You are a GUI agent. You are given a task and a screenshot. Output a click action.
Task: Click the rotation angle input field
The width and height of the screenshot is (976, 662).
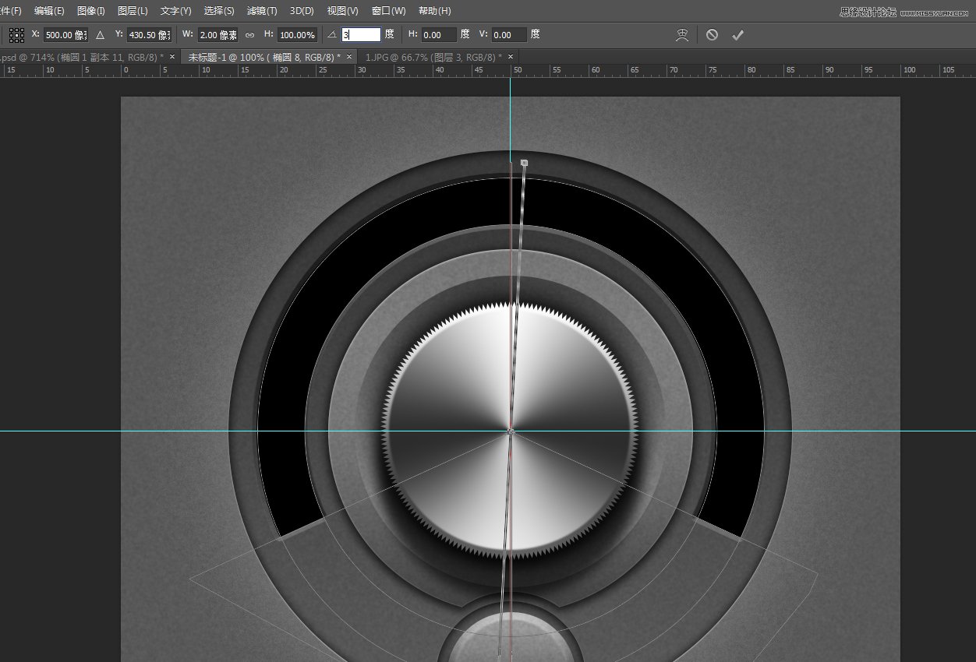[361, 35]
